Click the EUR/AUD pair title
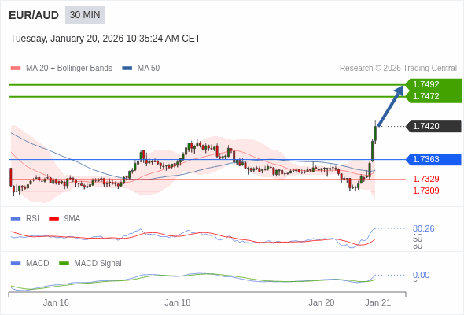The width and height of the screenshot is (464, 315). point(34,15)
